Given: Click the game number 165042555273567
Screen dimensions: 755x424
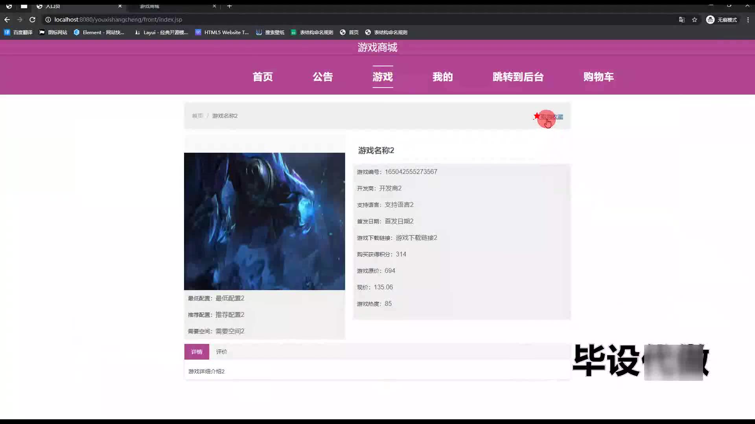Looking at the screenshot, I should point(411,172).
